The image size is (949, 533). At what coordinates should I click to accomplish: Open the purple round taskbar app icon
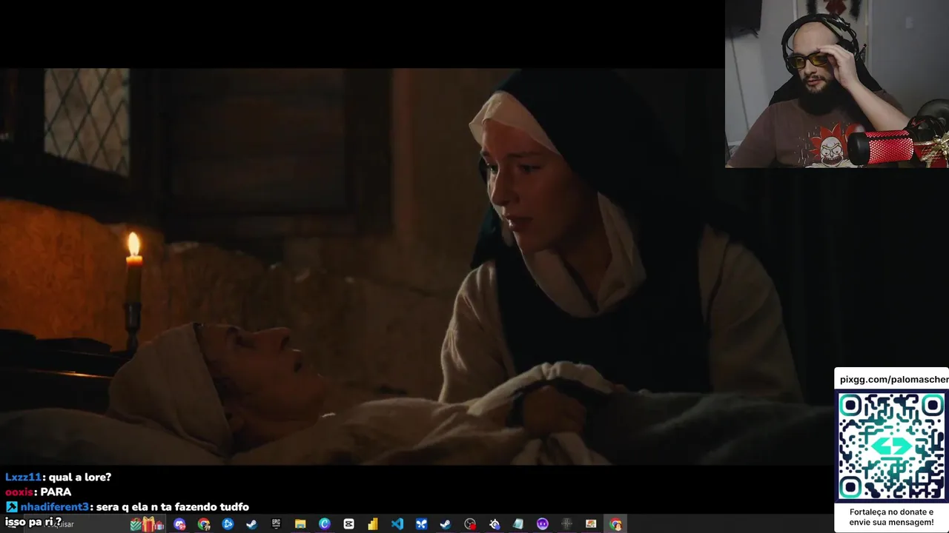pyautogui.click(x=543, y=524)
